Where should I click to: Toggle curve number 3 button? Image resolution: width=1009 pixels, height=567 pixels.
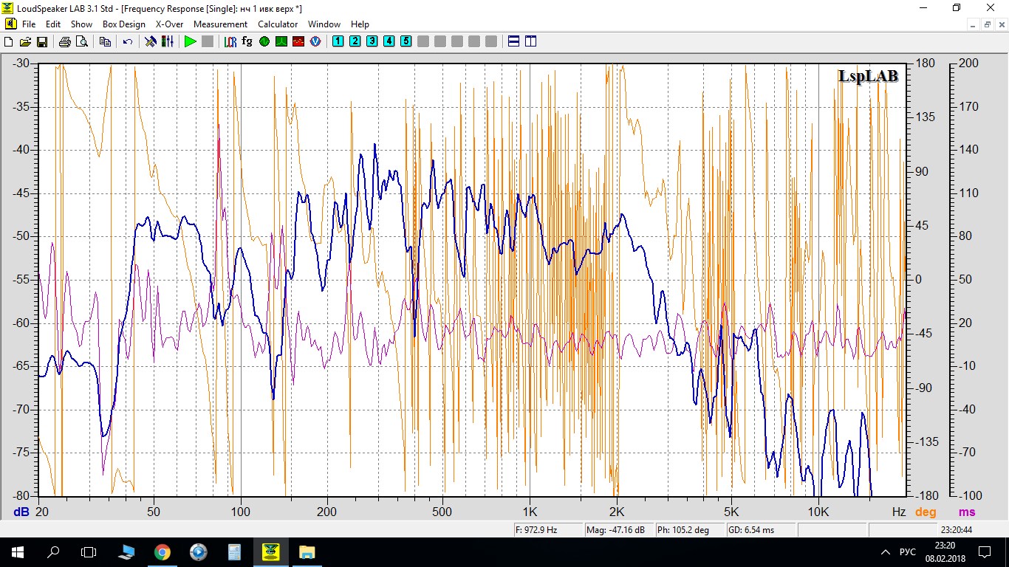click(372, 41)
